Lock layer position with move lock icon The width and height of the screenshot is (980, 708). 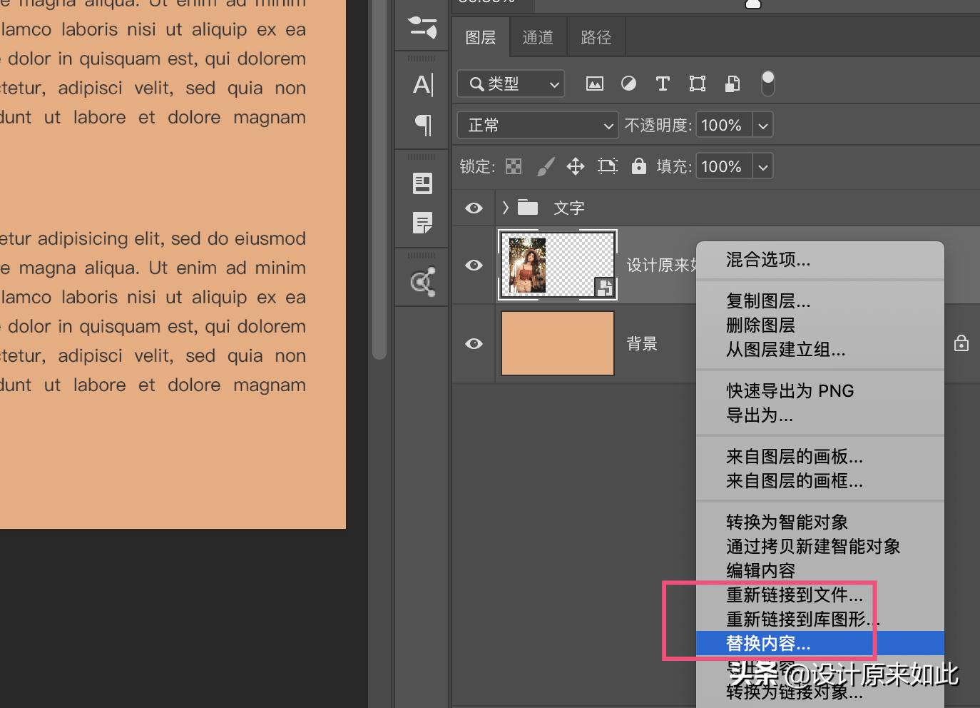point(576,166)
